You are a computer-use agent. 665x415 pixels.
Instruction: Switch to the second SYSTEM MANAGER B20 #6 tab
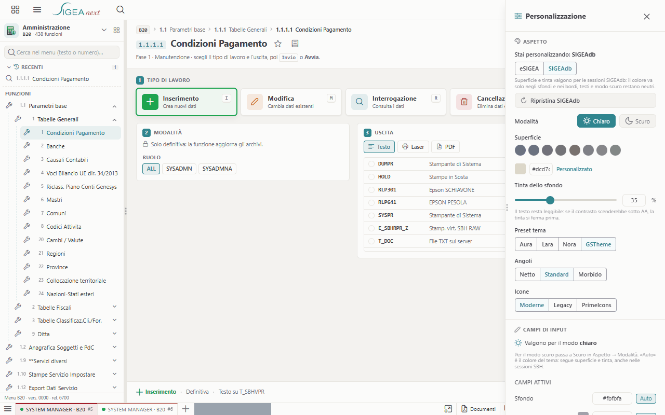[138, 409]
